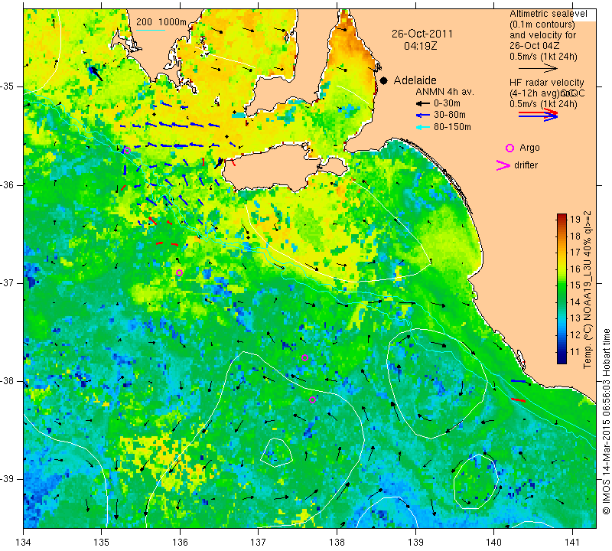Click the 200 1000m depth label
This screenshot has width=612, height=551.
pyautogui.click(x=161, y=22)
